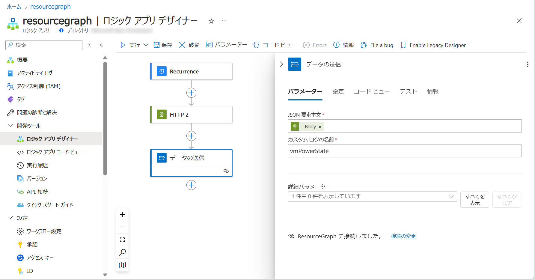Click the すべてを表示 button
This screenshot has width=535, height=280.
click(475, 200)
